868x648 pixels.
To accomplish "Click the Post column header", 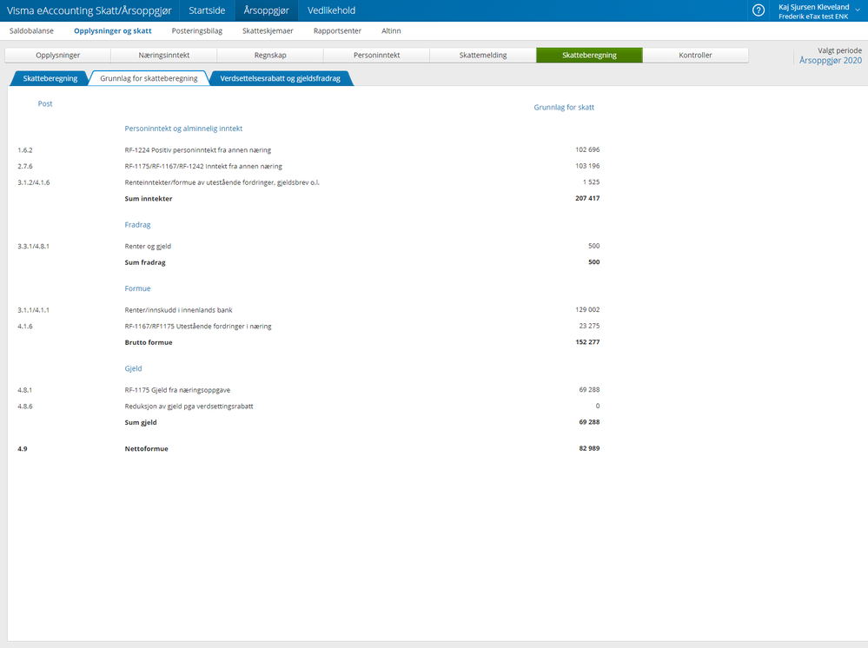I will pos(45,104).
